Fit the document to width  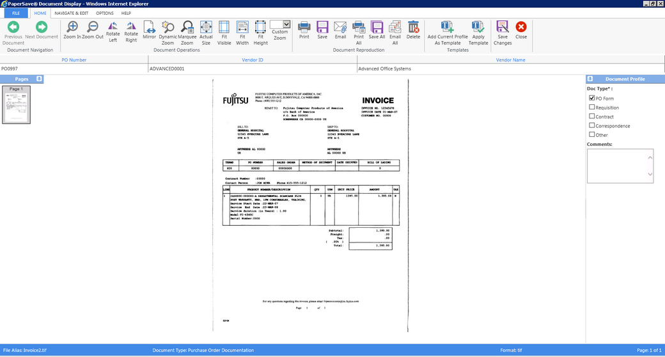(242, 27)
